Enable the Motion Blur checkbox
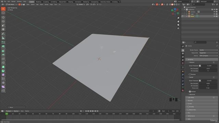 coord(188,110)
